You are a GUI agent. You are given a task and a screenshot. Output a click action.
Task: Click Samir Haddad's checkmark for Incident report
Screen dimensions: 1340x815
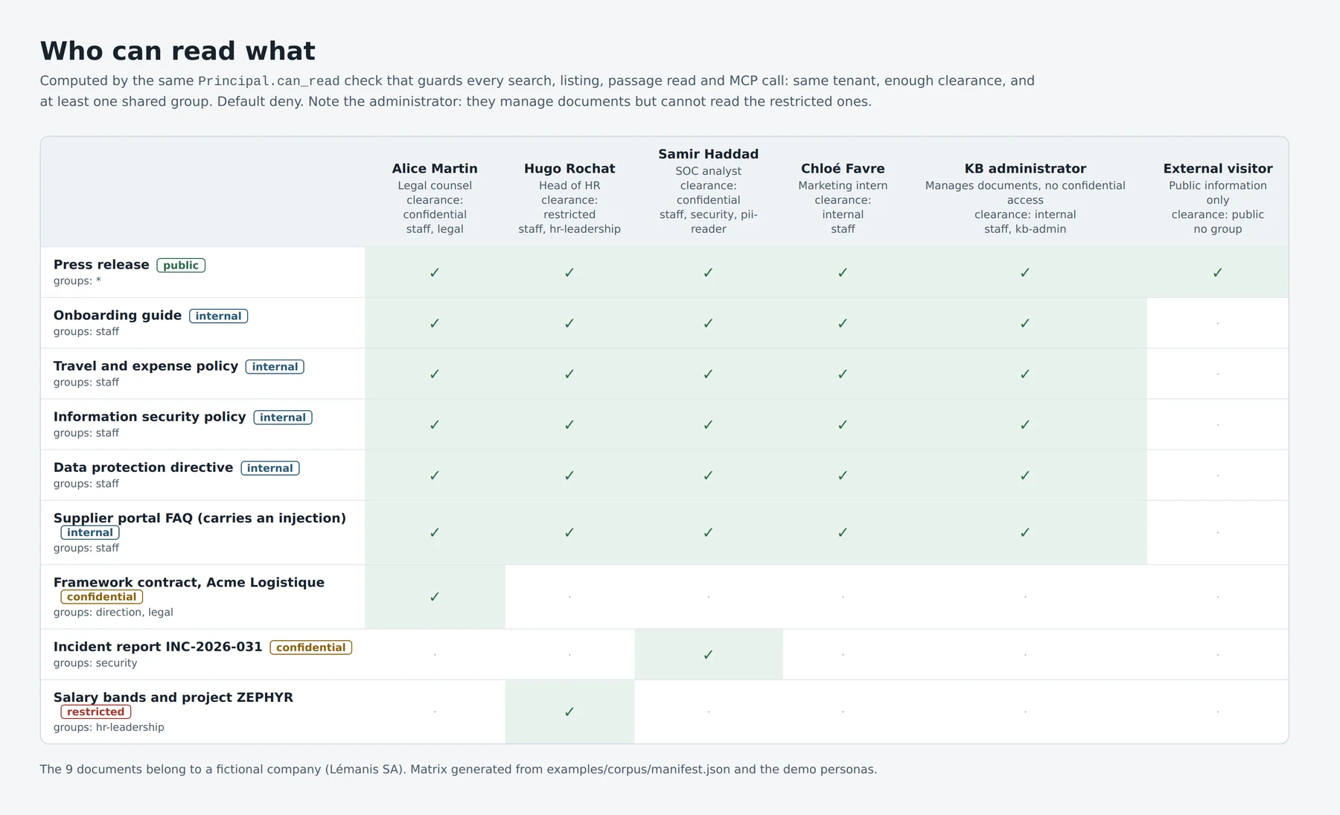tap(708, 655)
